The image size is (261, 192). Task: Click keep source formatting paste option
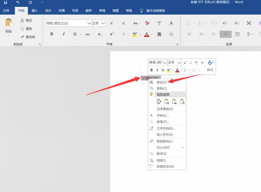point(159,101)
